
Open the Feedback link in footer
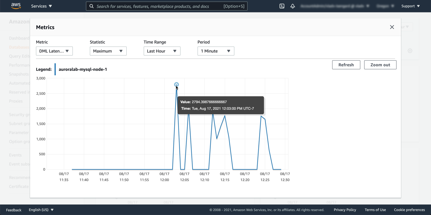[14, 210]
